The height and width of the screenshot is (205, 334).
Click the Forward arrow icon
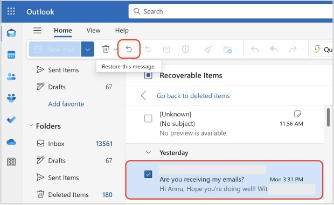[293, 49]
